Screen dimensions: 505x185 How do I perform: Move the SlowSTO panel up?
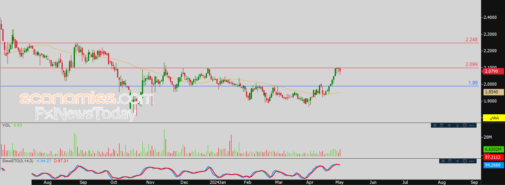pos(457,161)
